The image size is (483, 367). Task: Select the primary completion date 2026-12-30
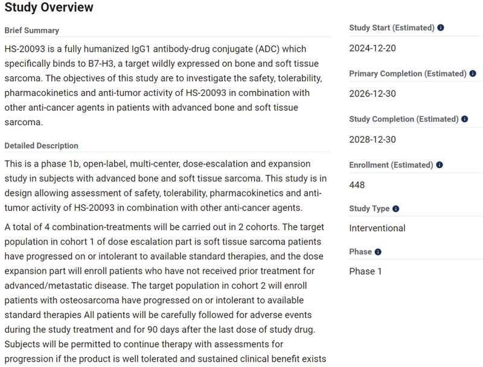tap(373, 93)
